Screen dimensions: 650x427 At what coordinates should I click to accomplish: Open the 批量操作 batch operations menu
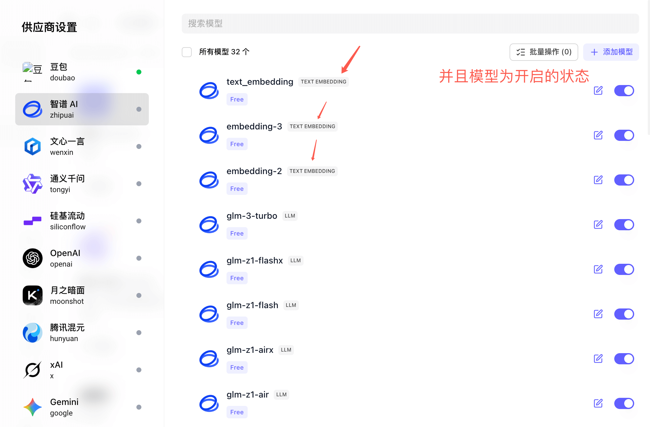click(x=543, y=52)
